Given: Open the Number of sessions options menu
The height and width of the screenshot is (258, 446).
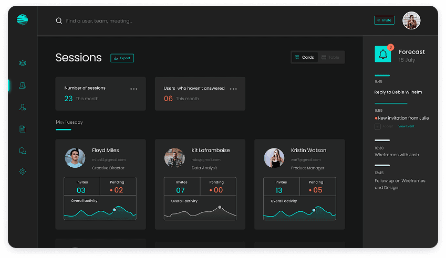Looking at the screenshot, I should coord(134,89).
